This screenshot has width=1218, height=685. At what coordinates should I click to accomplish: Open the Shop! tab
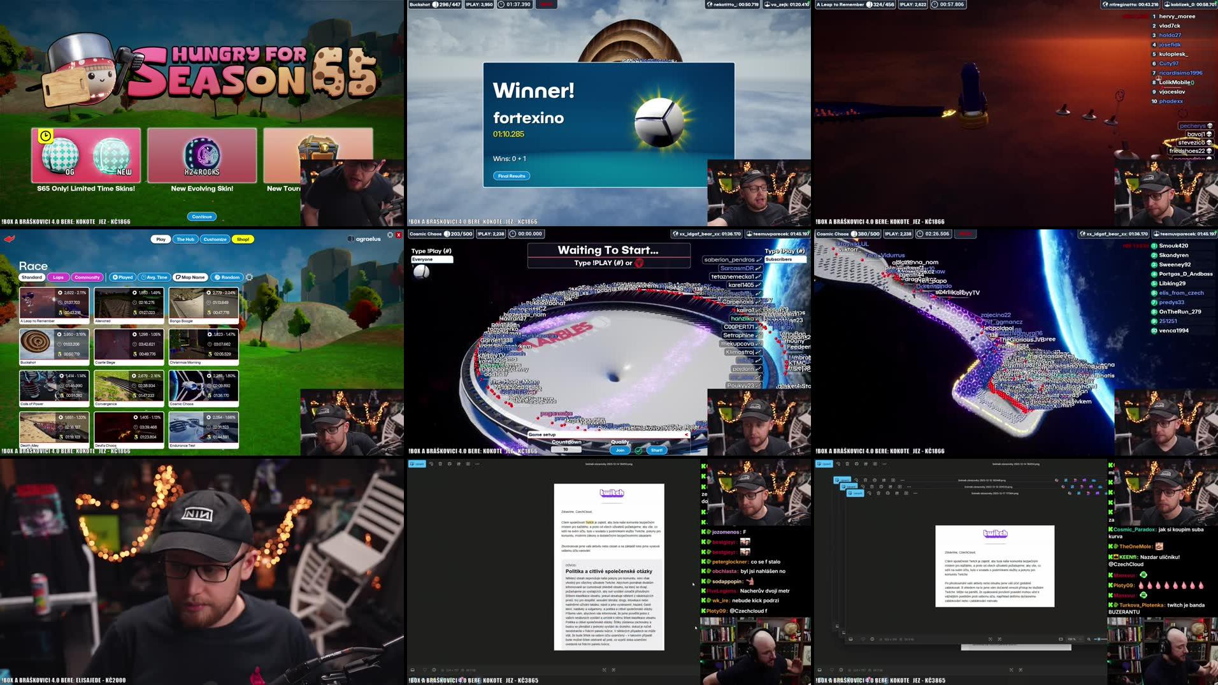coord(243,239)
